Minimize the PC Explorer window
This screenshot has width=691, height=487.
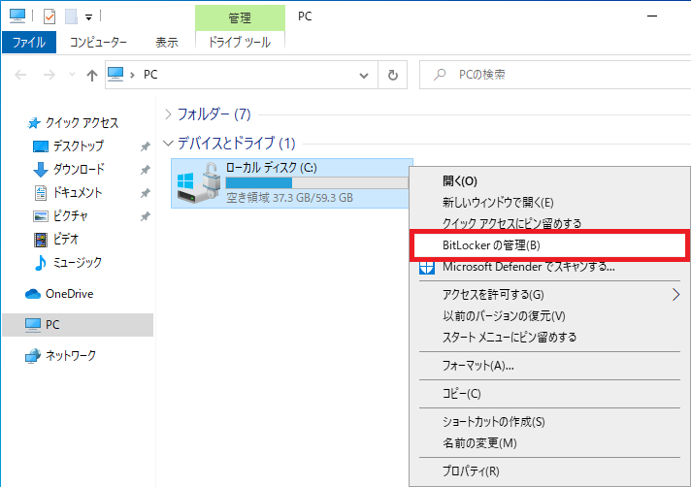(x=652, y=16)
